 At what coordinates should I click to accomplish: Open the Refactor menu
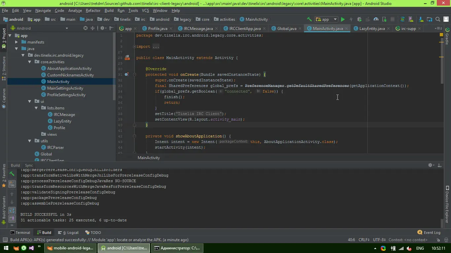(x=93, y=11)
